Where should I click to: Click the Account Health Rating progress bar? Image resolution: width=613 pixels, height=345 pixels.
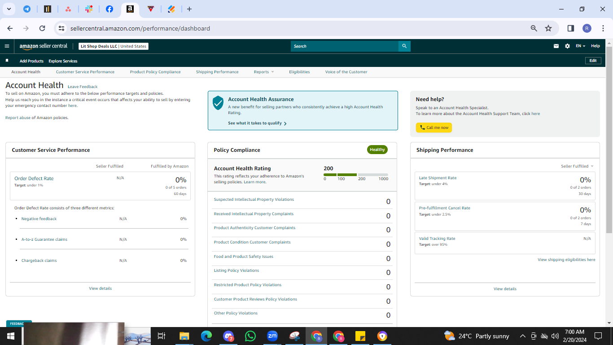pos(356,174)
